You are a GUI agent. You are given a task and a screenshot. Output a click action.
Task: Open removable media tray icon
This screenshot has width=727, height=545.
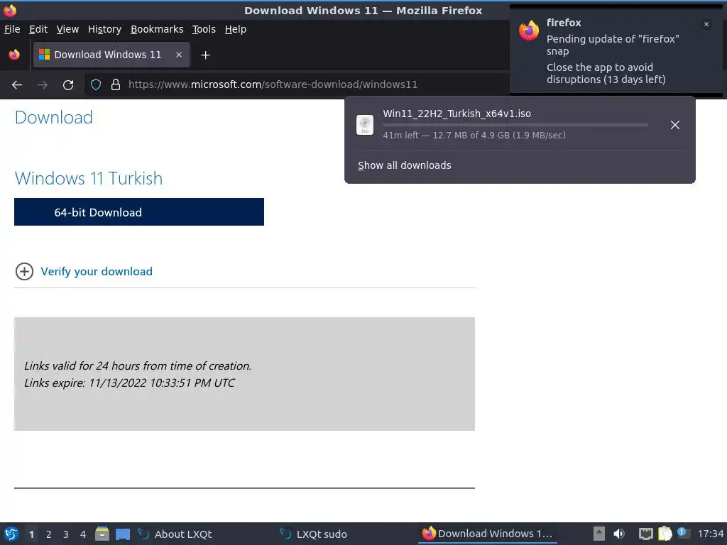tap(599, 534)
